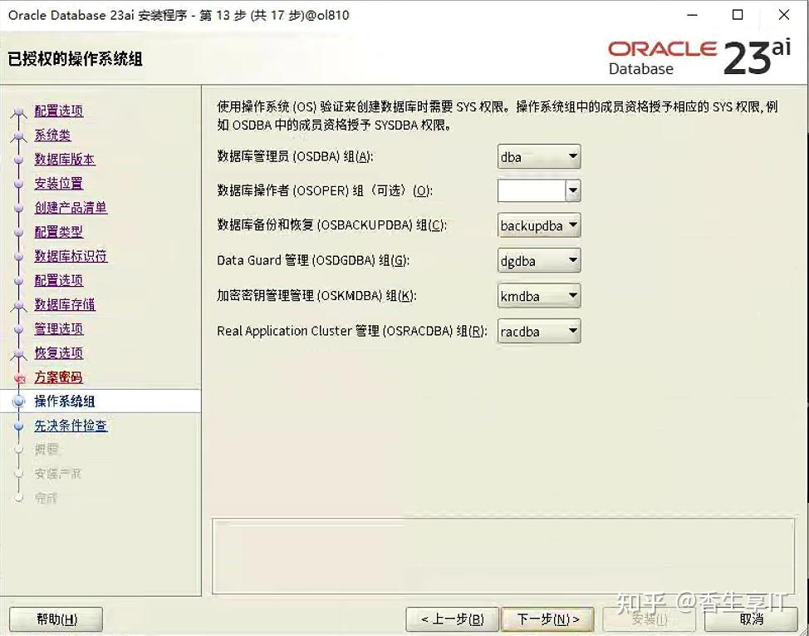Click inside the blank OSOPER group field
Screen dimensions: 809x636
(530, 190)
